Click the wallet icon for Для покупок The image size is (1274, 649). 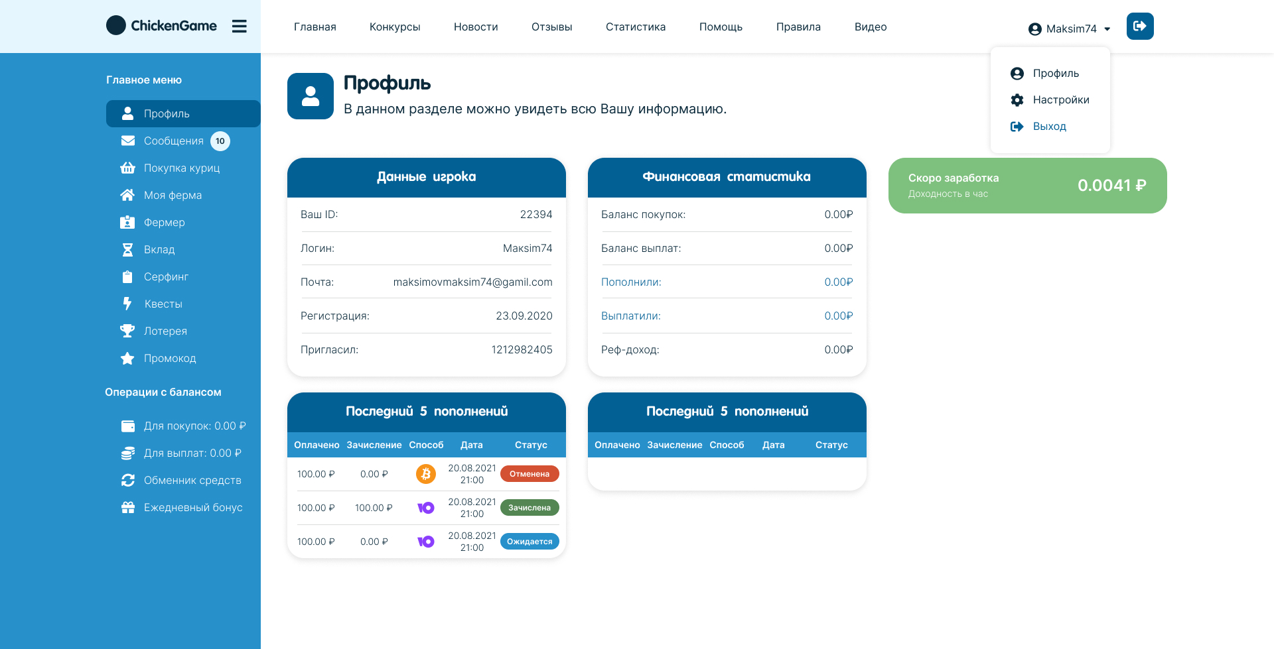(127, 426)
